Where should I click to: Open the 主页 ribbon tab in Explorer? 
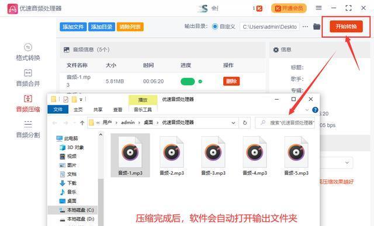click(x=78, y=110)
